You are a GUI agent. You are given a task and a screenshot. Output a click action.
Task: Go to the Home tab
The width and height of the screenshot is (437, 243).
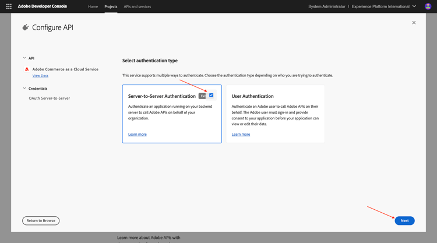(93, 6)
